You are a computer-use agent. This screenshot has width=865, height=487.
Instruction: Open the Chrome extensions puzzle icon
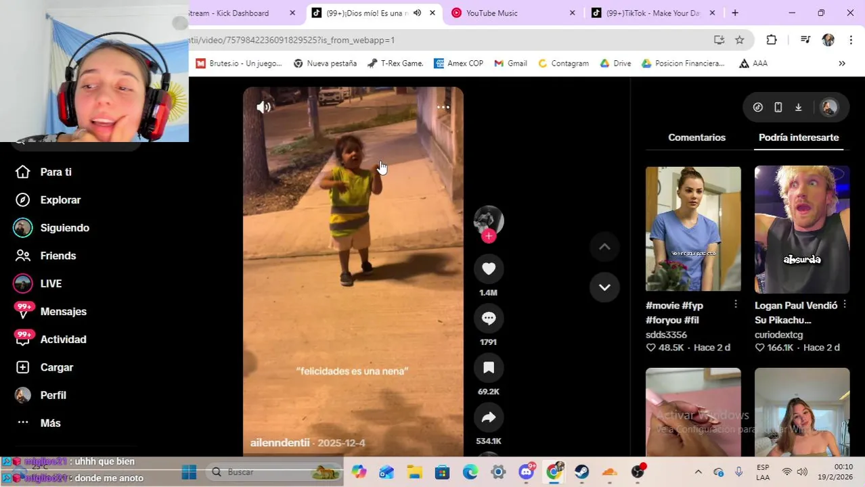coord(772,40)
